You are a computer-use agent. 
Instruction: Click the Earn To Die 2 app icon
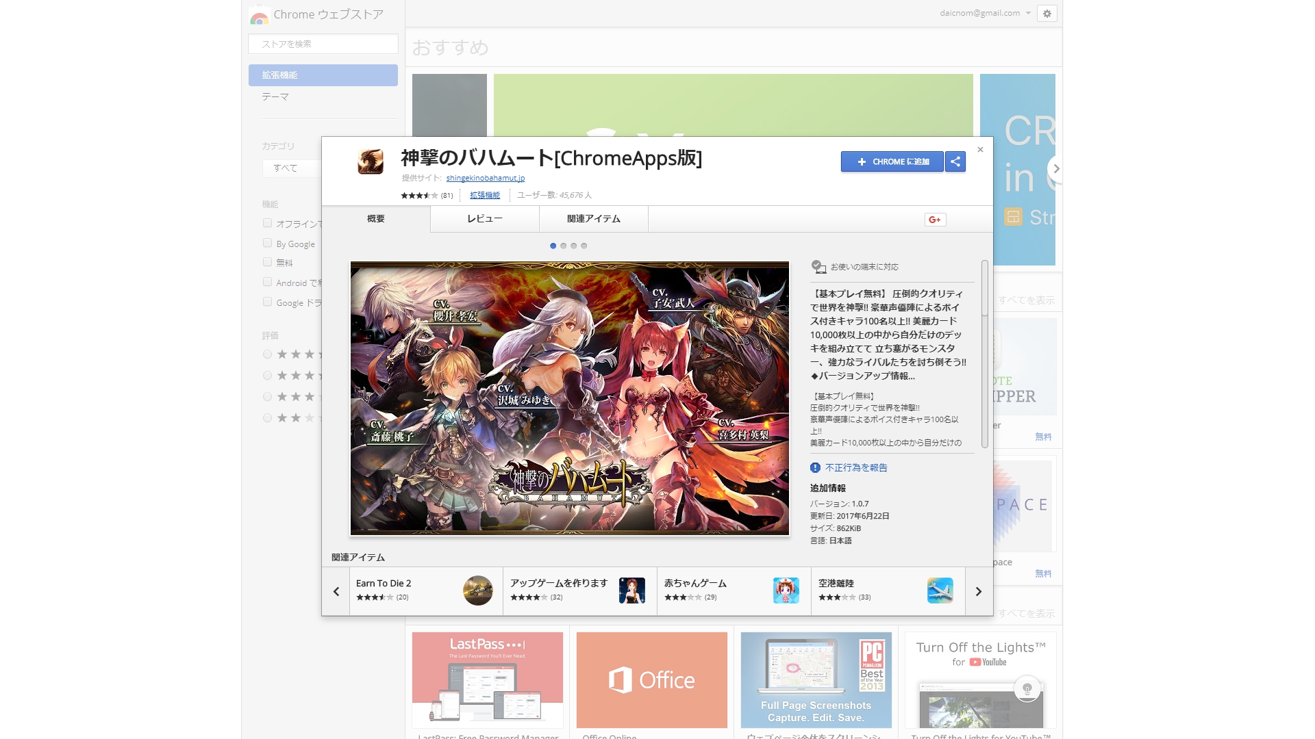(477, 590)
